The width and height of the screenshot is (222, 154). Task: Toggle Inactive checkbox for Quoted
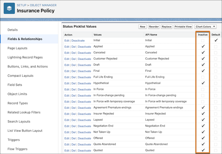tap(203, 150)
